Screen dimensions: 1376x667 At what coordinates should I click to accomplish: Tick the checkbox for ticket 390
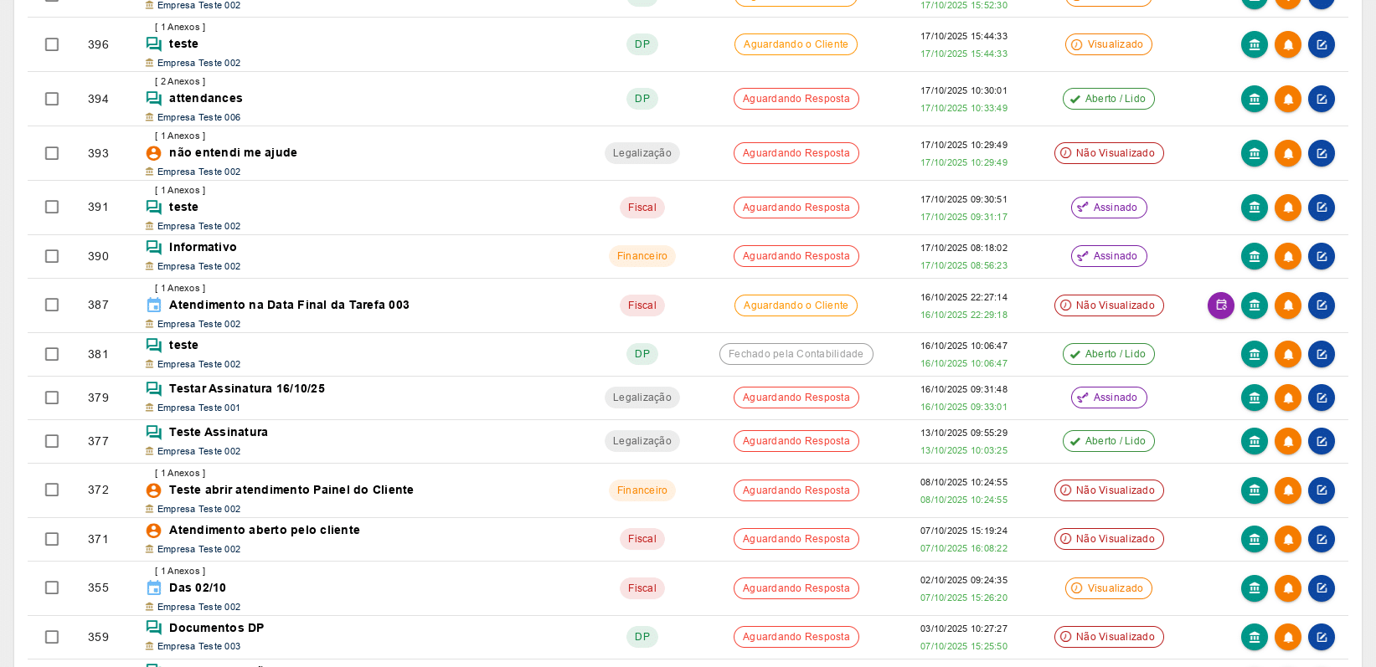[52, 256]
